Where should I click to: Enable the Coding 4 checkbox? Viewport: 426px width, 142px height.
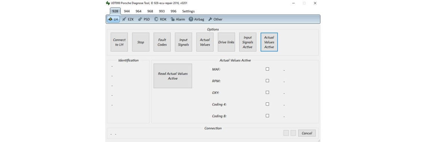(x=267, y=104)
